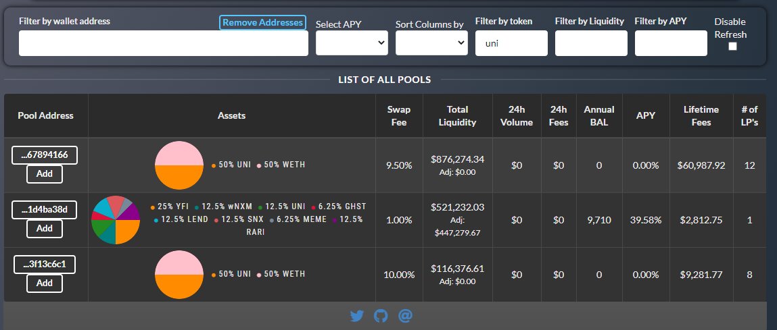Image resolution: width=777 pixels, height=330 pixels.
Task: Open the GitHub icon link
Action: 381,316
